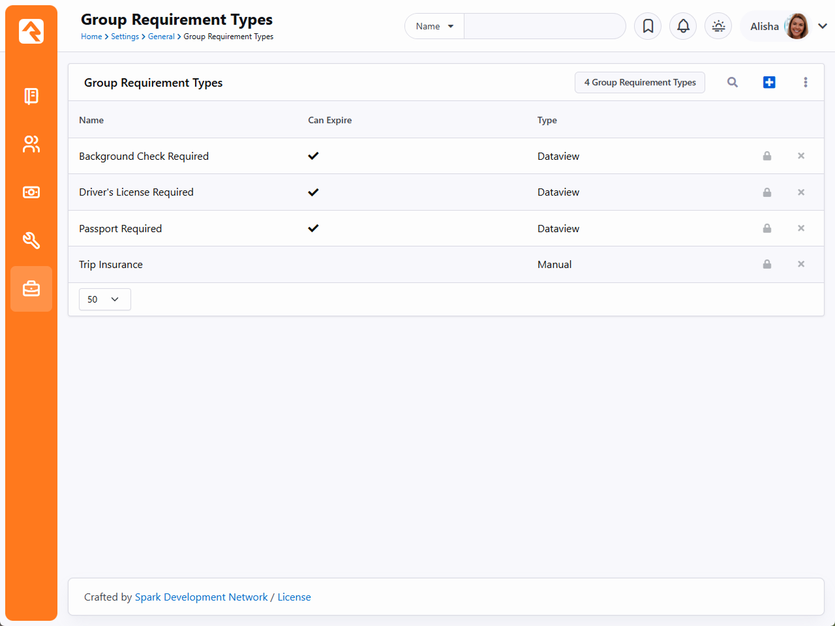Open the bookmarks icon in header
The image size is (835, 626).
(648, 26)
